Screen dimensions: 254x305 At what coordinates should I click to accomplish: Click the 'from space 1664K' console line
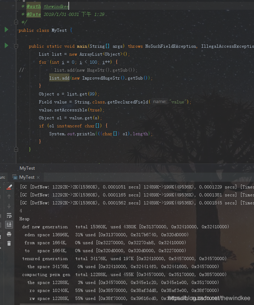(x=105, y=243)
